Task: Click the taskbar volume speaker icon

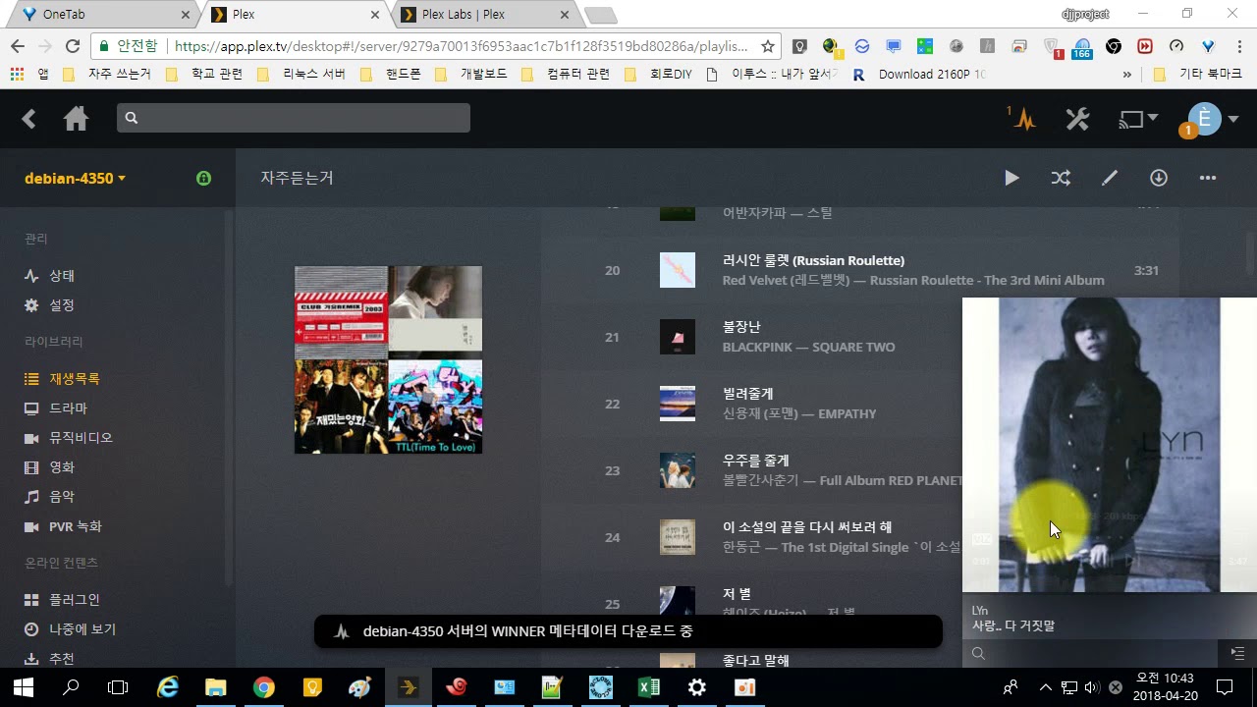Action: tap(1092, 687)
